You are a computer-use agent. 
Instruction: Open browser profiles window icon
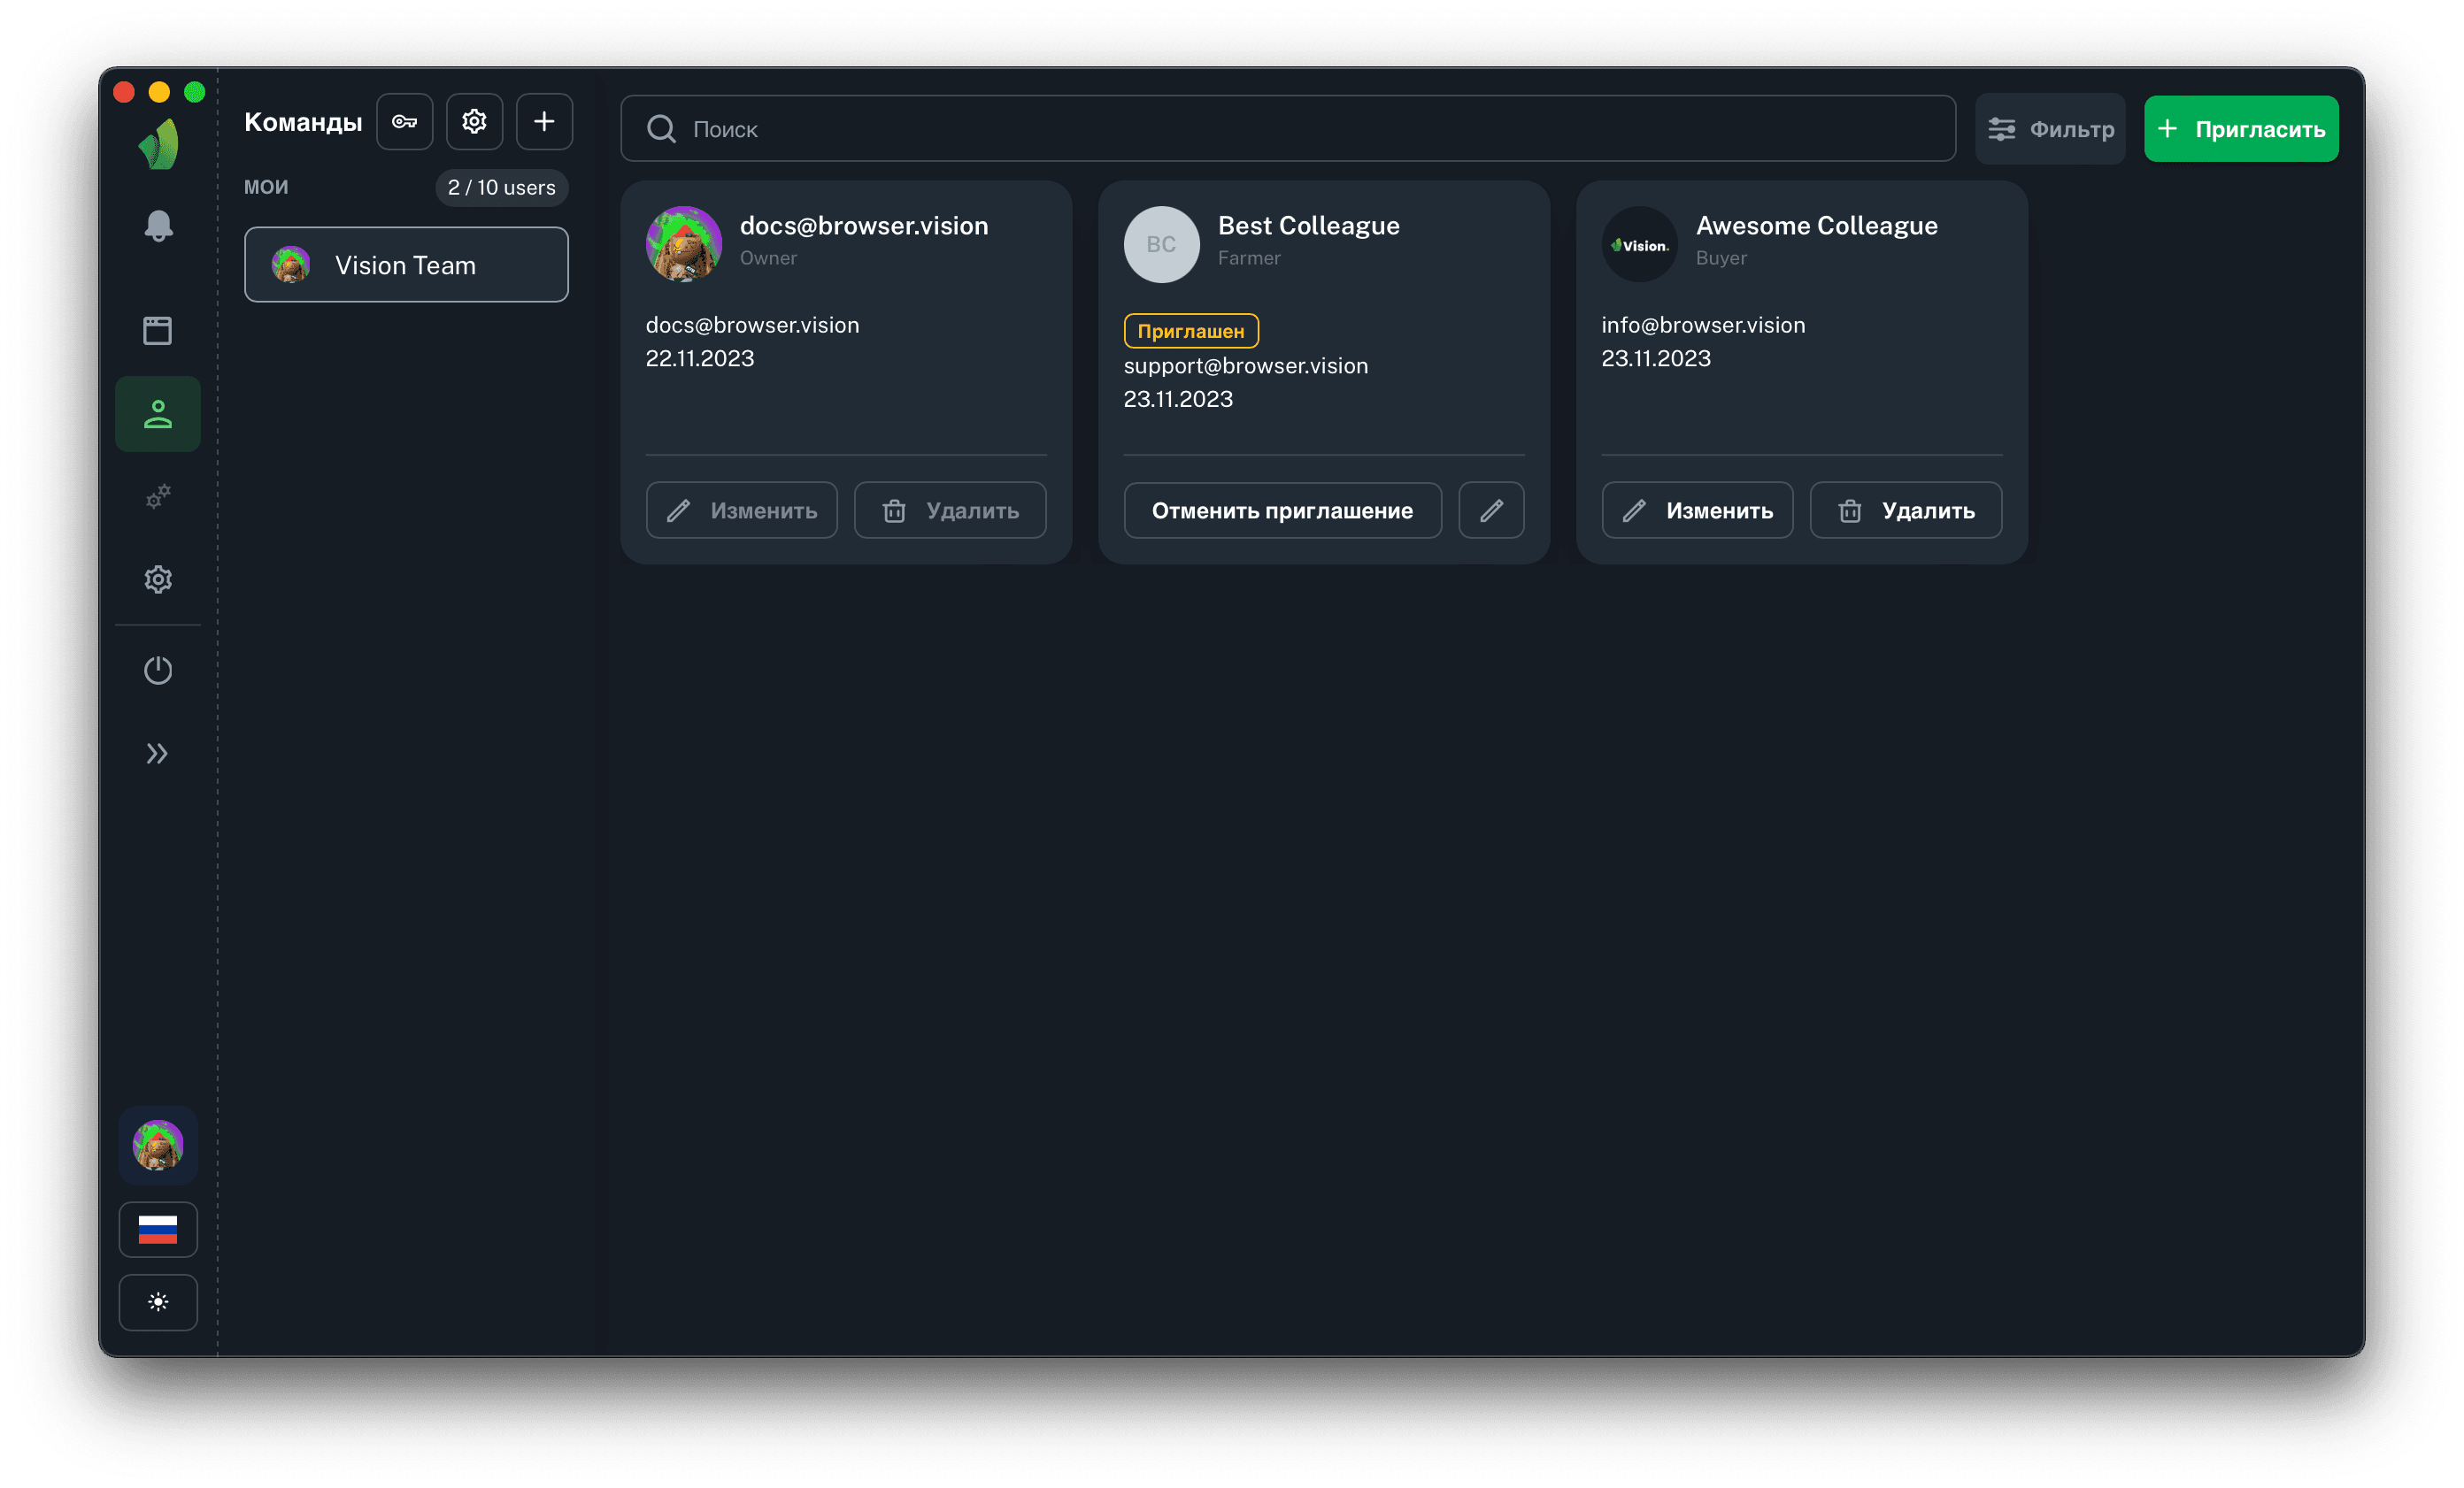point(158,331)
